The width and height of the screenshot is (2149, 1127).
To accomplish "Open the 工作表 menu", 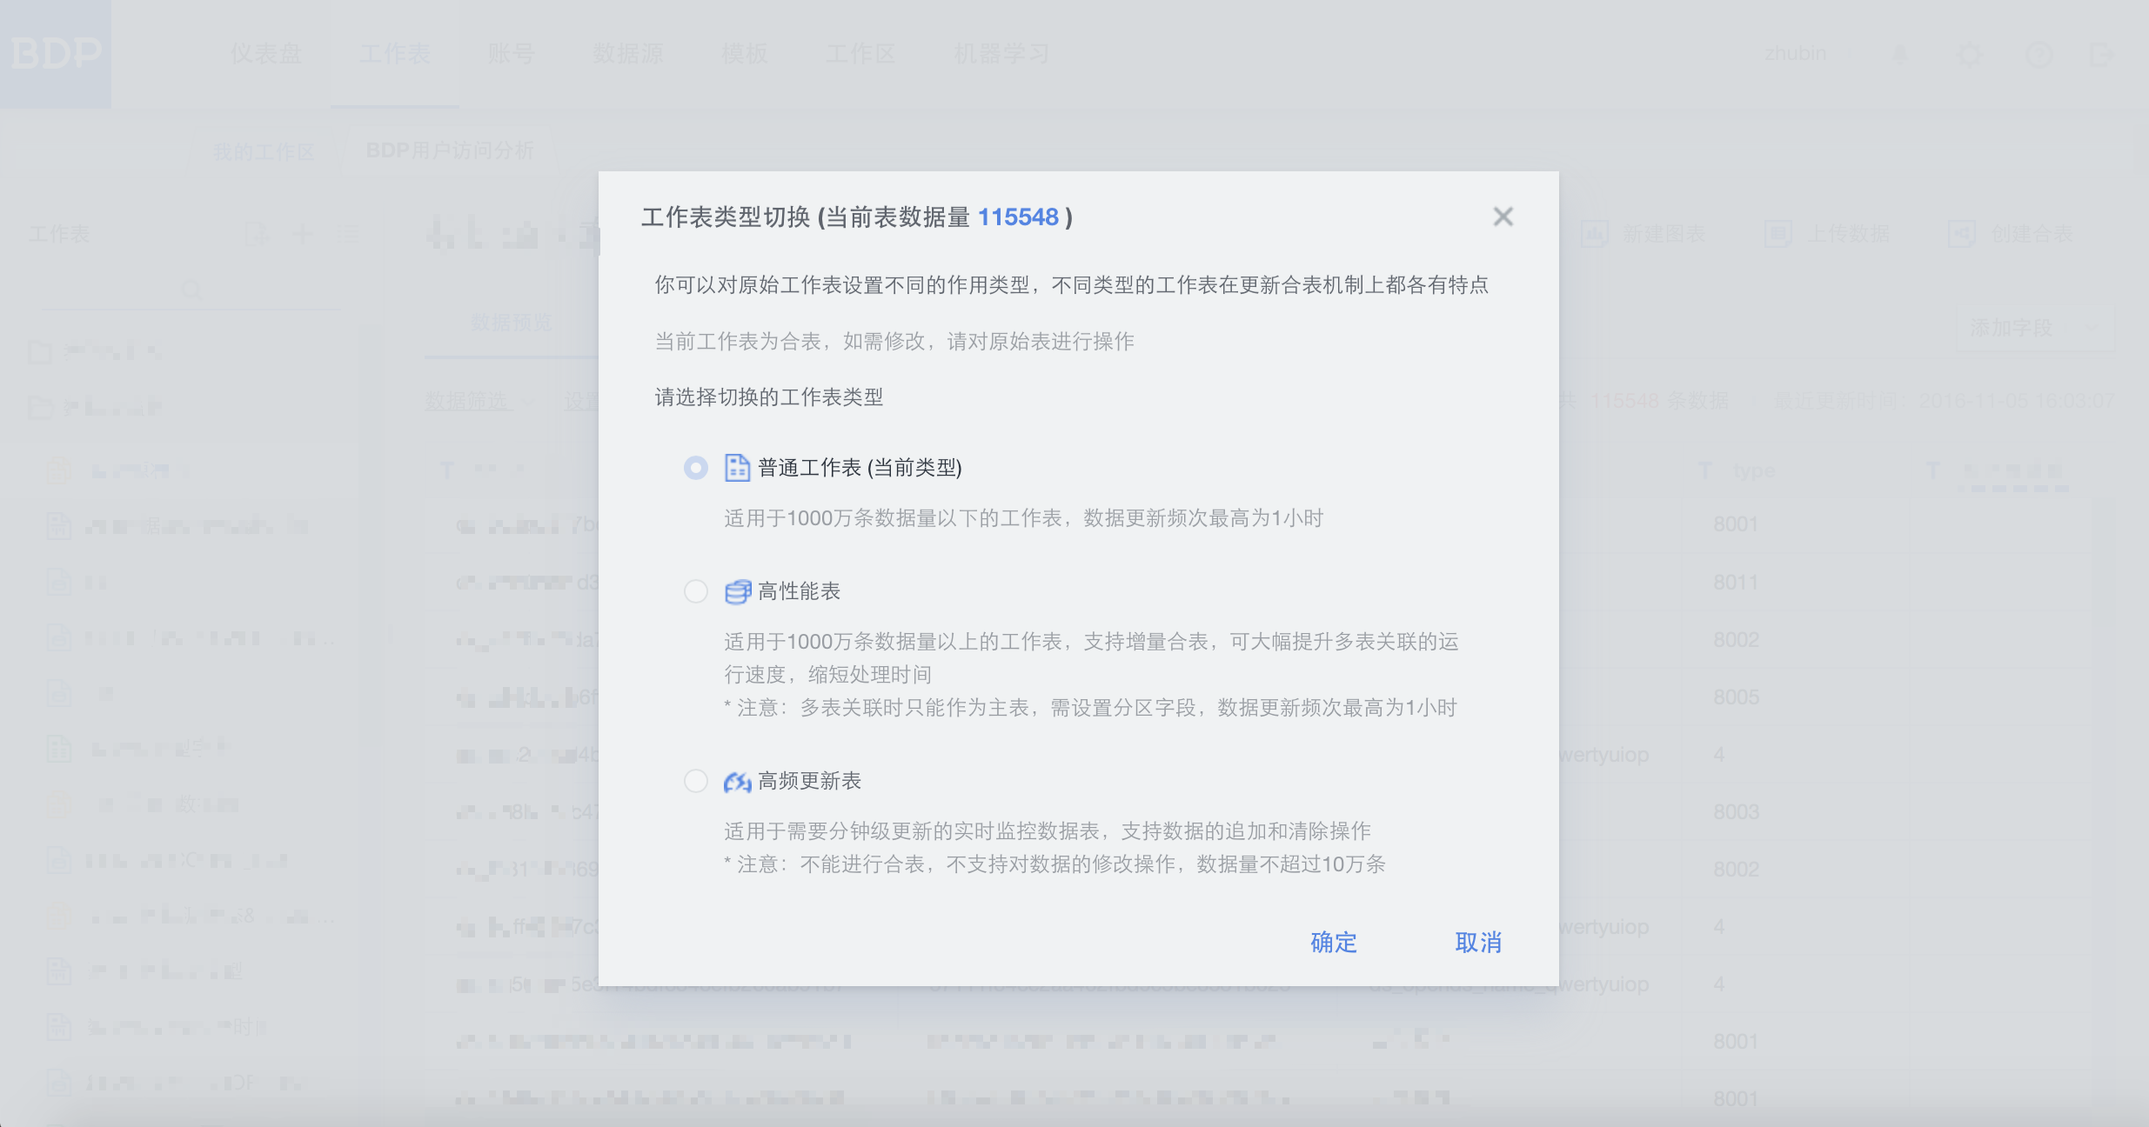I will click(x=395, y=54).
